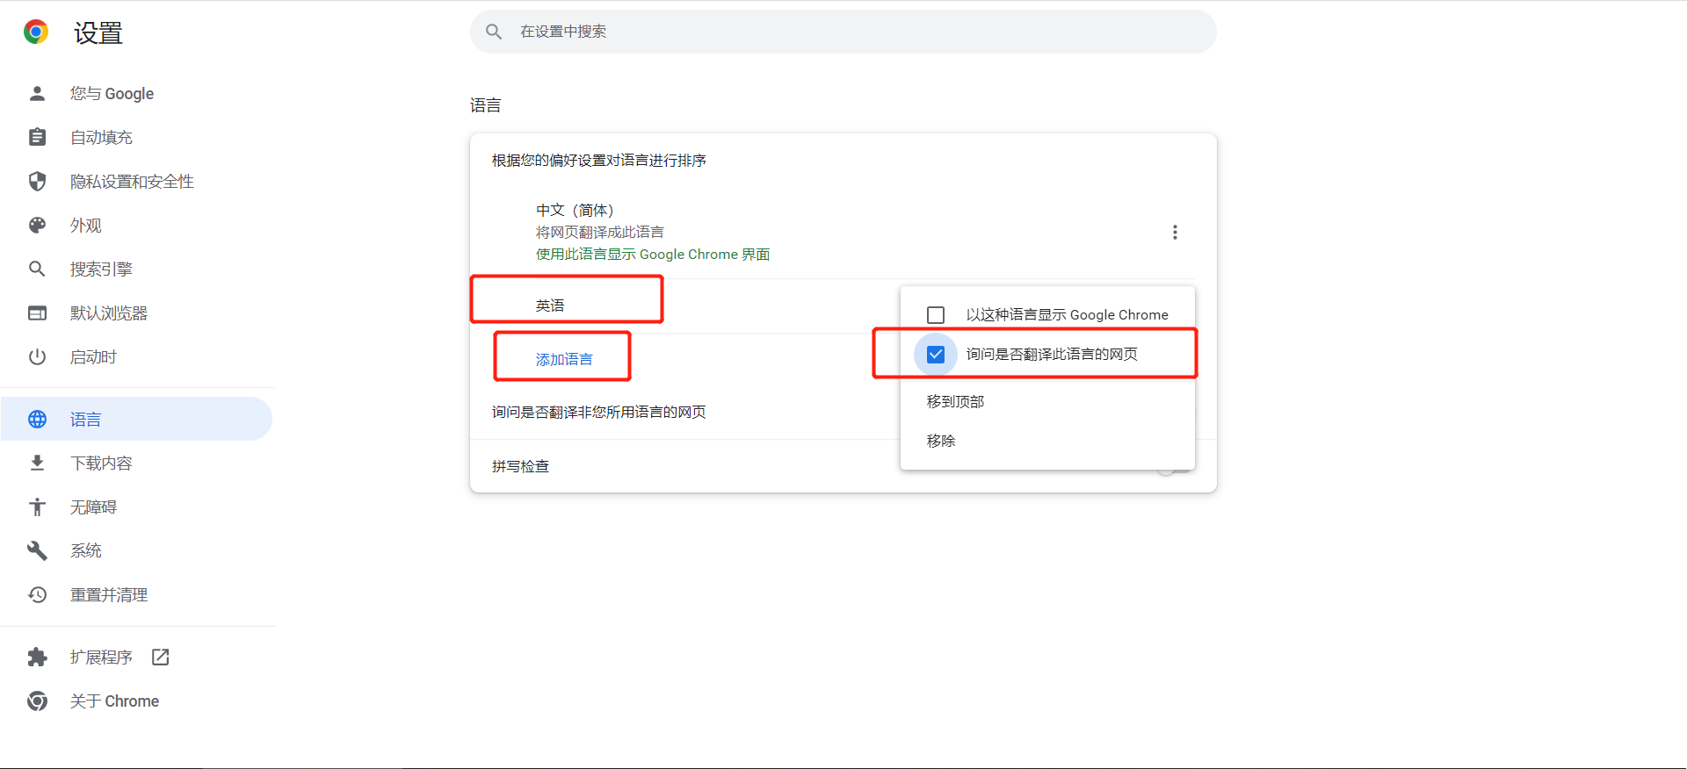Open the three-dot menu for 中文（简体）
1687x769 pixels.
1175,232
